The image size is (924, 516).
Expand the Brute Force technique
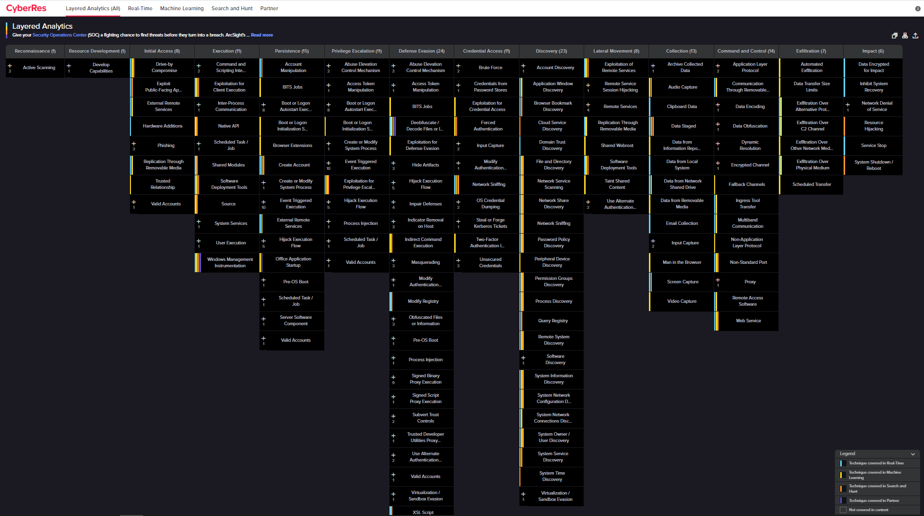point(458,66)
